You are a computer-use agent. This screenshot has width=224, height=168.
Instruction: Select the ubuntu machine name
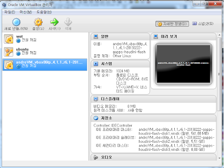click(22, 49)
